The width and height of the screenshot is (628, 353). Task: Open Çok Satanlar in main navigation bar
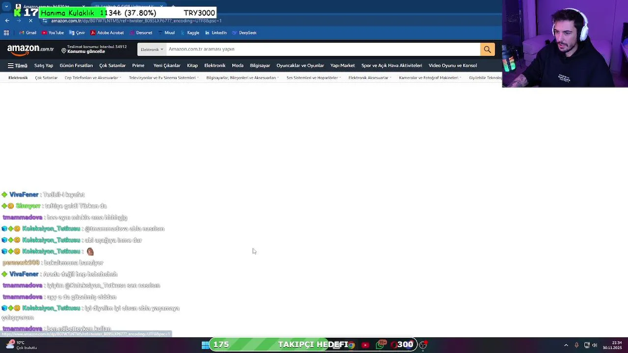[112, 66]
